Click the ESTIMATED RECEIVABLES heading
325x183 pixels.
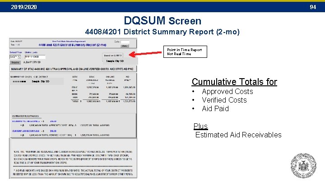(x=25, y=116)
